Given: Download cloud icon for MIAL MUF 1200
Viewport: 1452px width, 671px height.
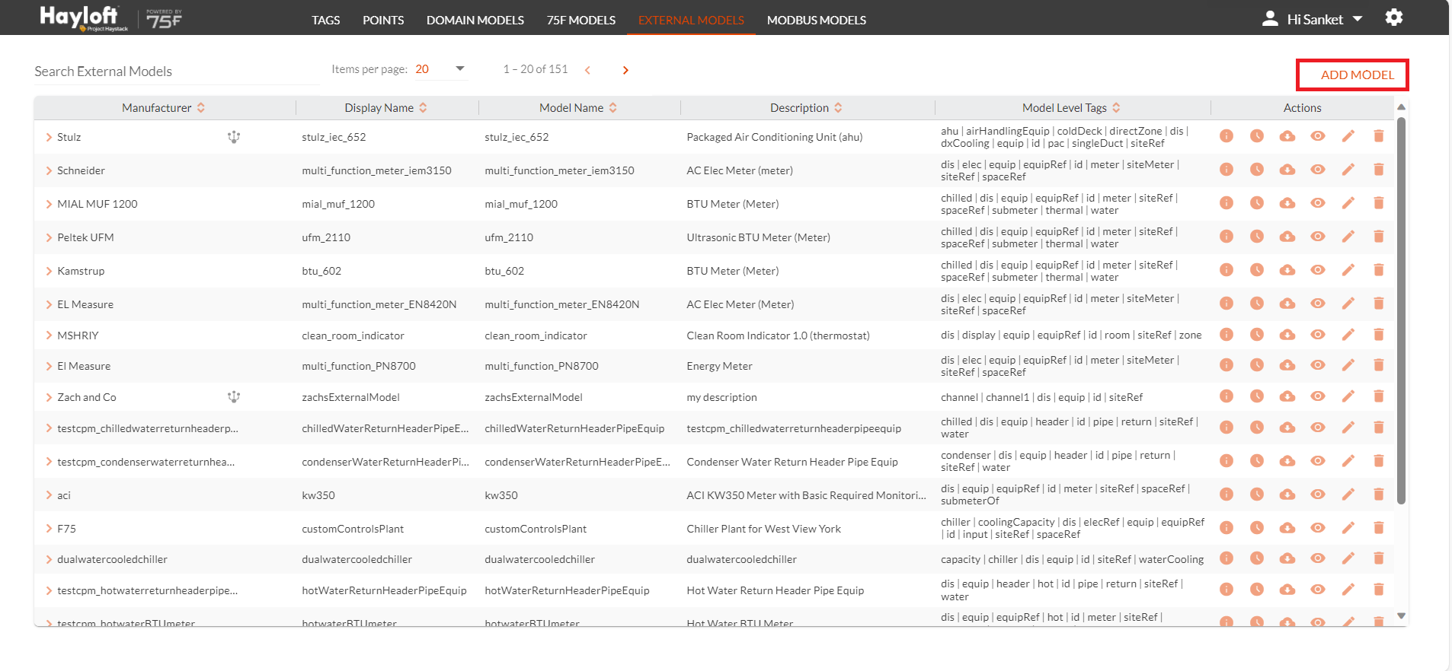Looking at the screenshot, I should click(1287, 203).
